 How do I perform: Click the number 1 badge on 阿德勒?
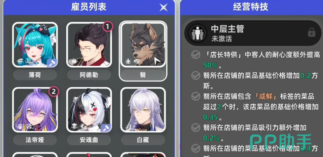(108, 26)
